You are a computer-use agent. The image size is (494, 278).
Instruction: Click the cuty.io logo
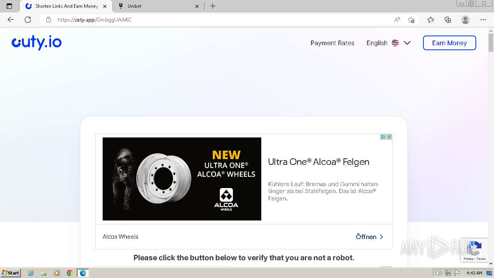(37, 43)
